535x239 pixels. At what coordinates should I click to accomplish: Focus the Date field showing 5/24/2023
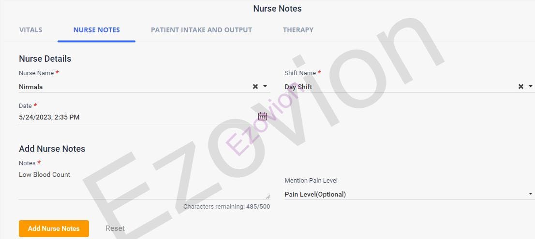[x=135, y=117]
